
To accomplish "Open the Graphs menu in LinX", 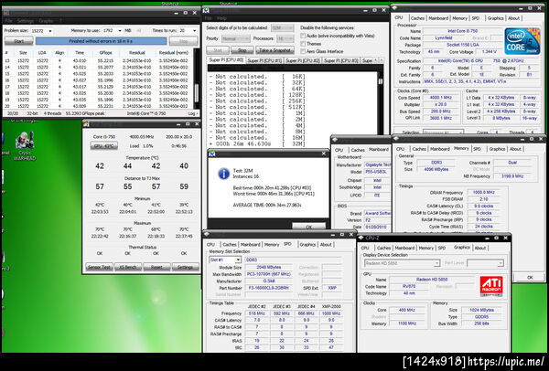I will [46, 21].
